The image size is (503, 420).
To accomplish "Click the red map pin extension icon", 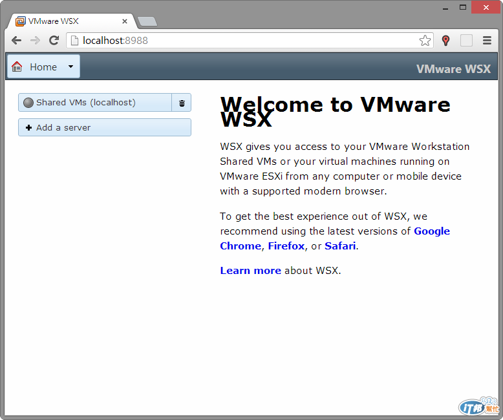I will (x=445, y=41).
